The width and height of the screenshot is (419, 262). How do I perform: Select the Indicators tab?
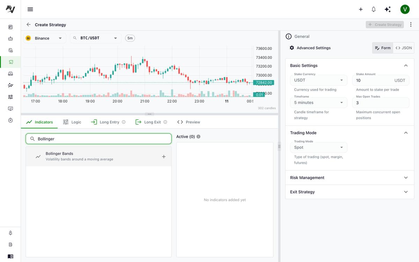click(x=39, y=122)
